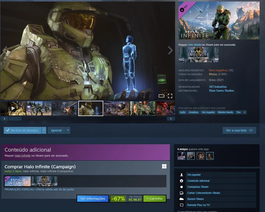Screen dimensions: 265x212
Task: Select third screenshot thumbnail with gunfire
Action: (x=65, y=109)
